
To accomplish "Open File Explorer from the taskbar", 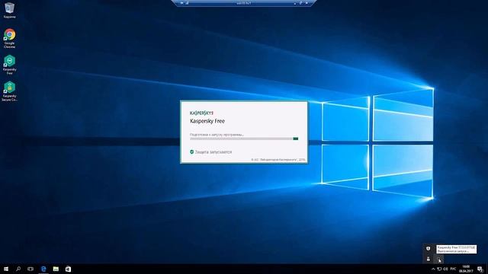I will (56, 269).
